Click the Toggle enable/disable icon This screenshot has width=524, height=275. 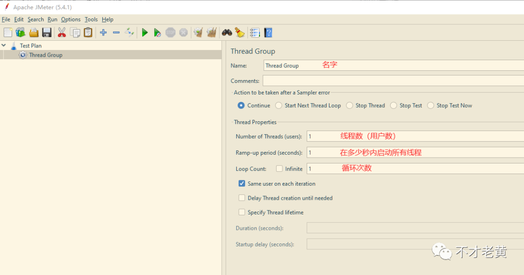tap(130, 32)
